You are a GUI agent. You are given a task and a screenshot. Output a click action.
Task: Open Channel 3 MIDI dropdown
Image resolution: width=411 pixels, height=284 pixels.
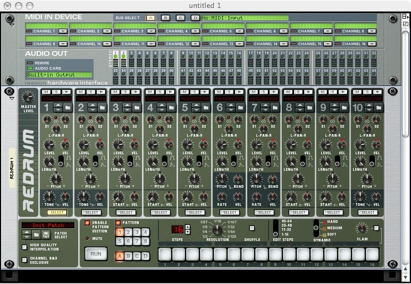151,31
